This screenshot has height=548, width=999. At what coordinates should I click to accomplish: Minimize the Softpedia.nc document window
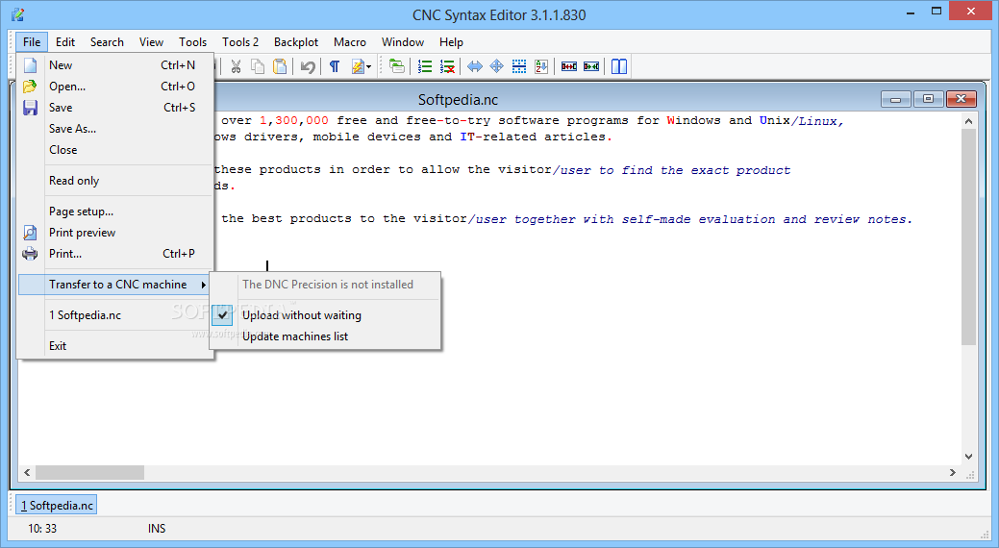(896, 99)
